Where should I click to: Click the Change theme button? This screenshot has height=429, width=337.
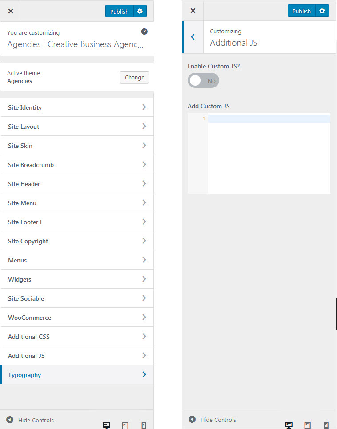point(134,77)
